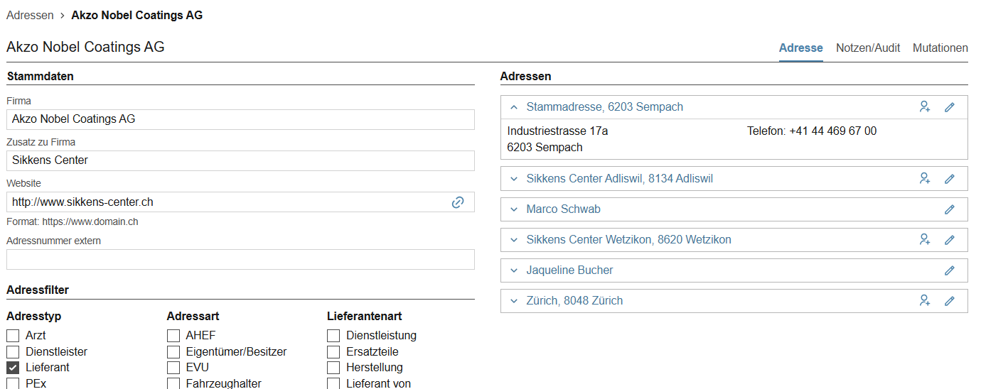This screenshot has height=389, width=981.
Task: Click the Firma input field
Action: point(240,119)
